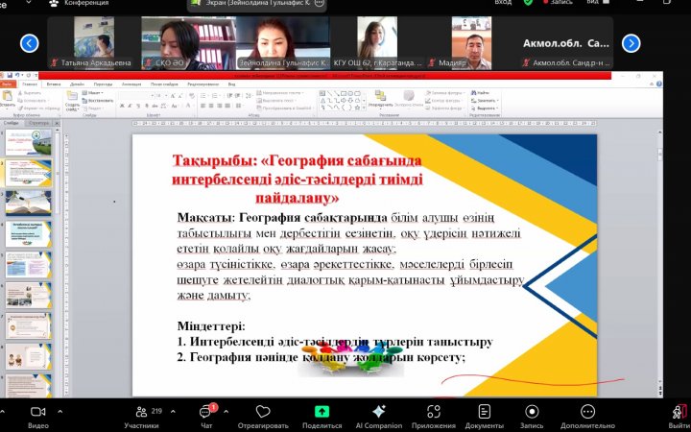
Task: Select slide 6 thumbnail in the slide pane
Action: point(28,296)
